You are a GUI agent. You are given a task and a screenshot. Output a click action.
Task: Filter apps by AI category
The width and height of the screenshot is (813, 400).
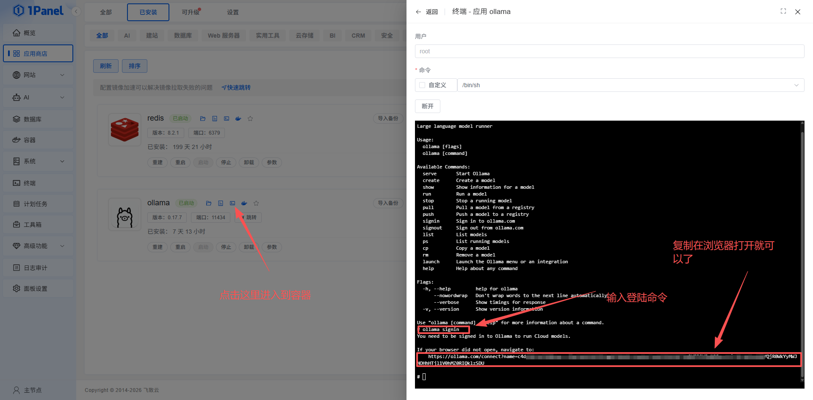pos(127,36)
